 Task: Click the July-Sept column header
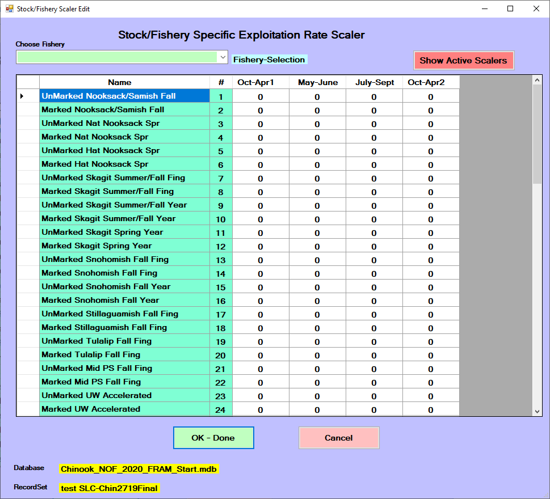[374, 82]
